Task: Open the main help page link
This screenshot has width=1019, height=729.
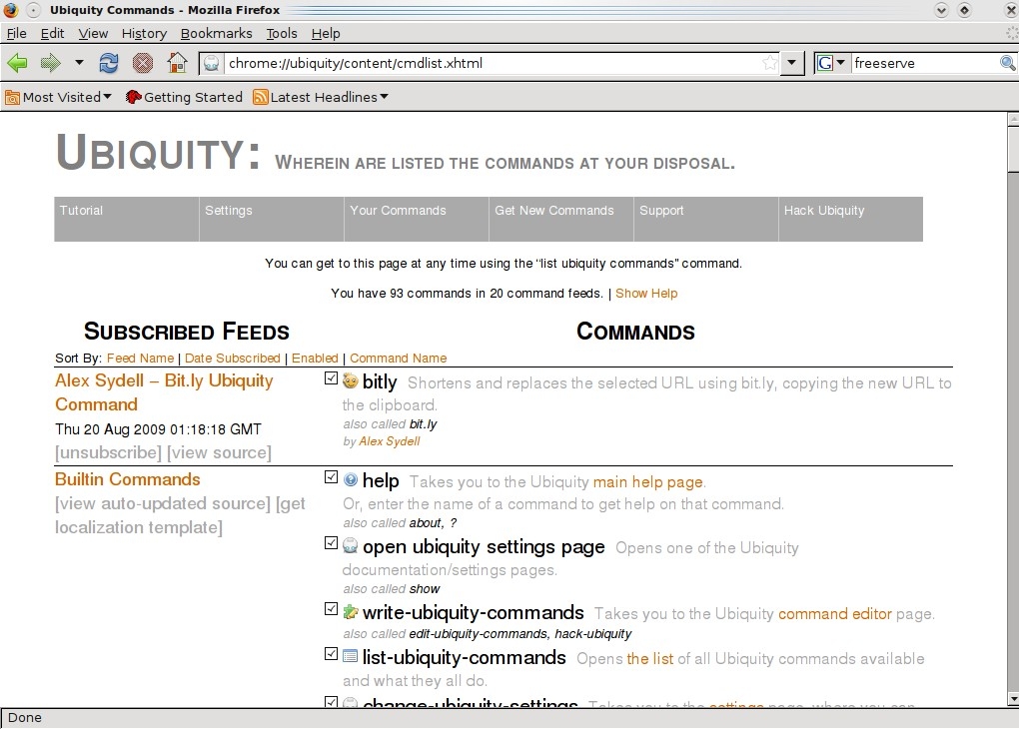Action: (648, 482)
